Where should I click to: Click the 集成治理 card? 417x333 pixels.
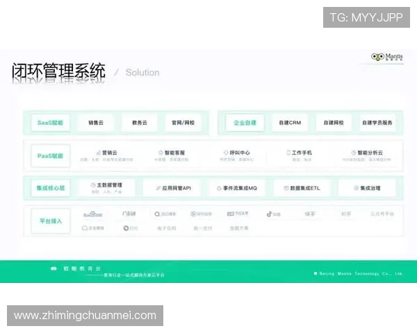(367, 188)
